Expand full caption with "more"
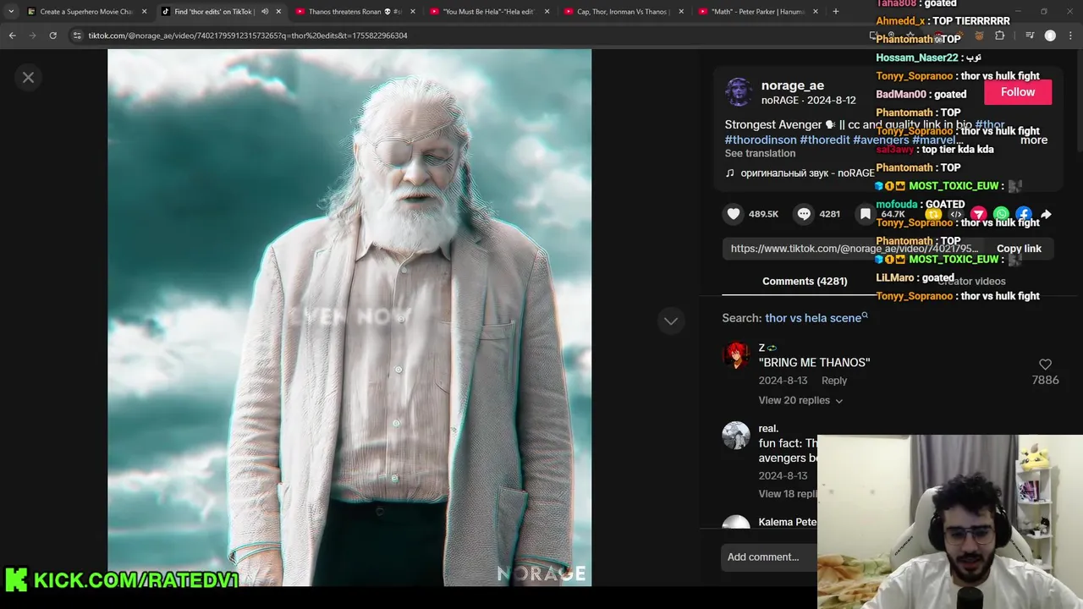Viewport: 1083px width, 609px height. coord(1034,140)
